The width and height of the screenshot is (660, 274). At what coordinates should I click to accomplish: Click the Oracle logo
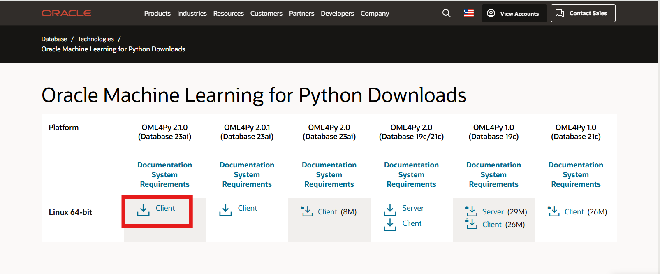point(66,13)
